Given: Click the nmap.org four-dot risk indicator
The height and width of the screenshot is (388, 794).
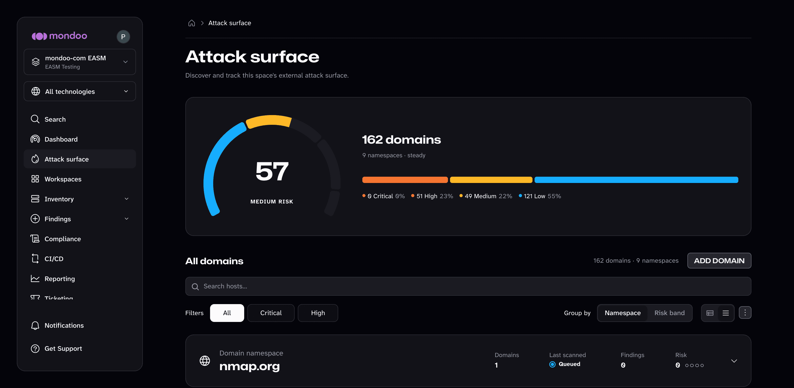Looking at the screenshot, I should click(x=694, y=365).
